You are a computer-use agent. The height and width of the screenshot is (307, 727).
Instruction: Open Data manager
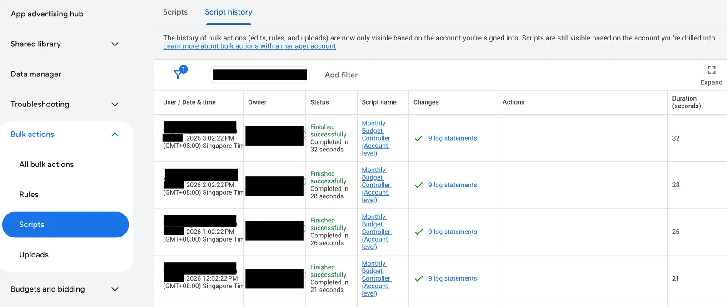(x=36, y=74)
